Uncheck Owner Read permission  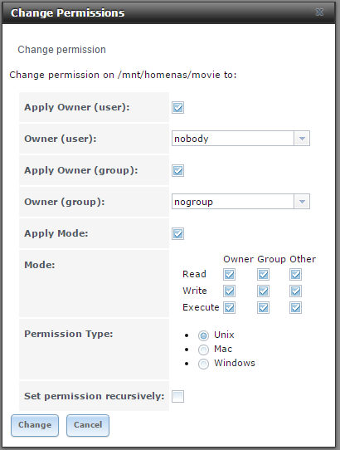230,275
